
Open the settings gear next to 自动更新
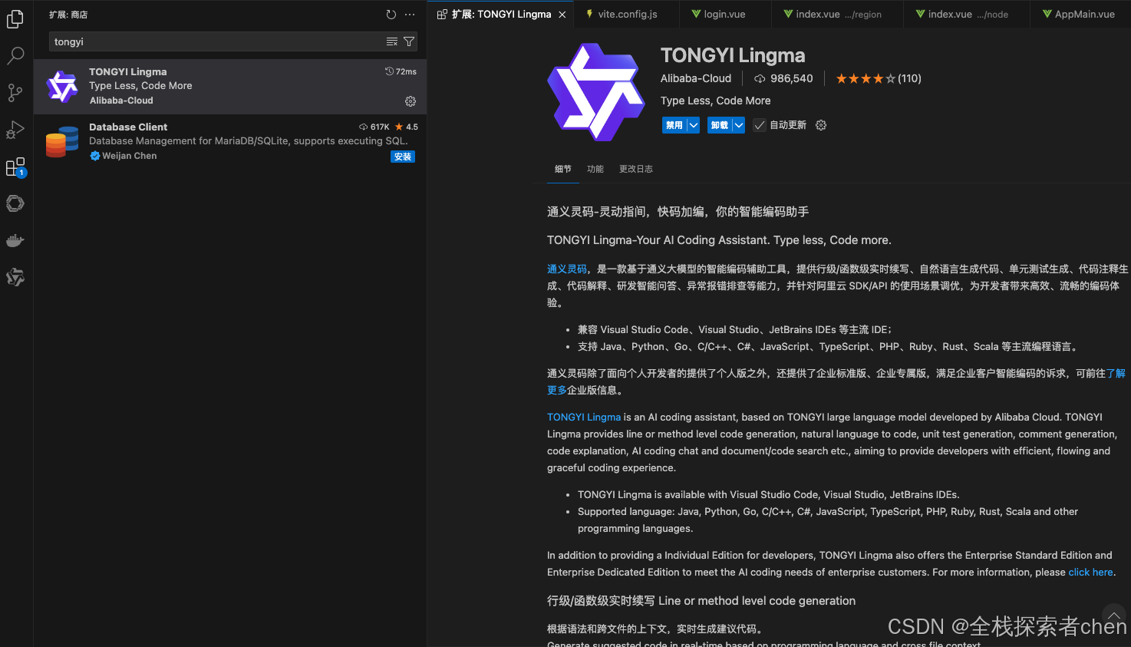(821, 125)
